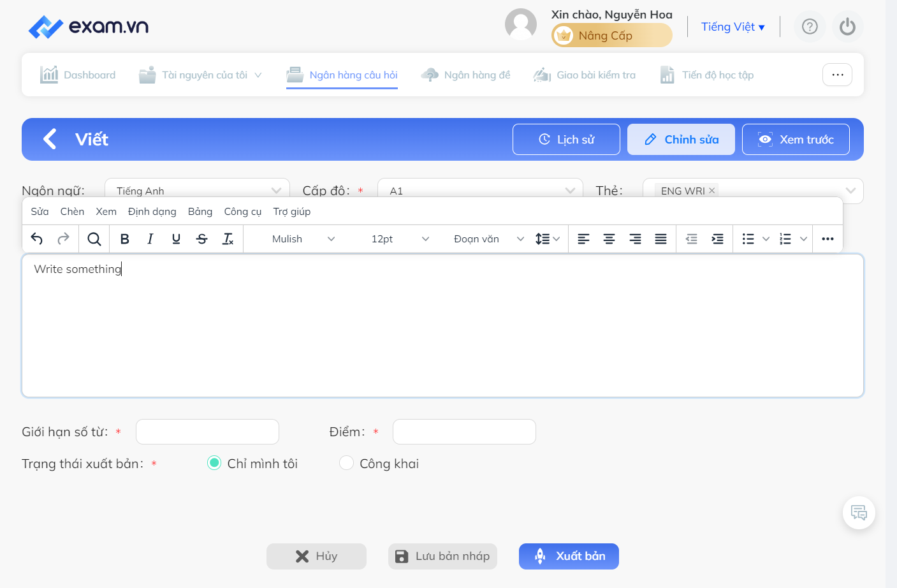The image size is (897, 588).
Task: Open the Mulish font dropdown
Action: click(303, 239)
